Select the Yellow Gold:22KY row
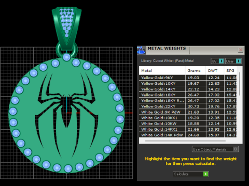This screenshot has height=186, width=249. pos(188,106)
